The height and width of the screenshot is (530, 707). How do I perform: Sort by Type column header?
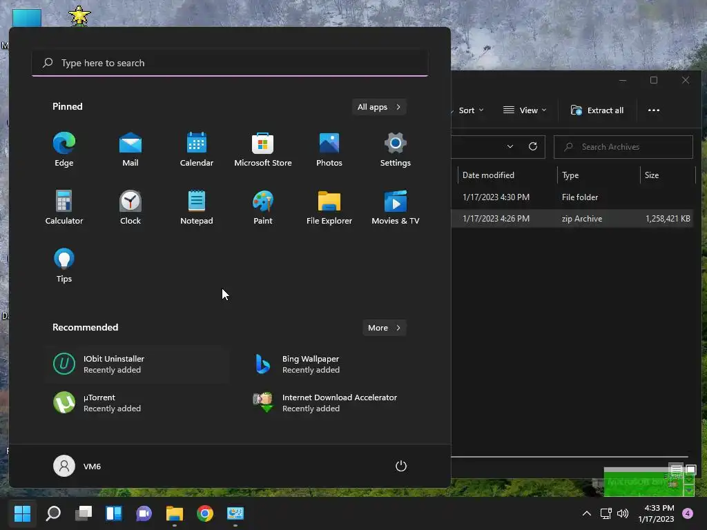tap(599, 175)
